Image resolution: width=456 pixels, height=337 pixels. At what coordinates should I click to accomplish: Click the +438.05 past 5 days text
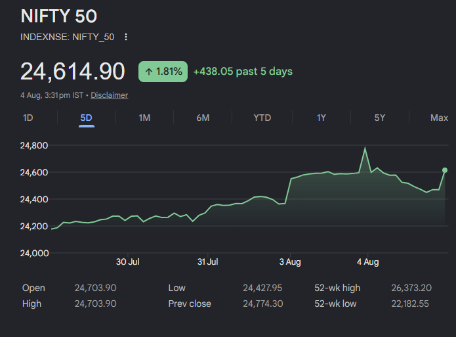[243, 72]
